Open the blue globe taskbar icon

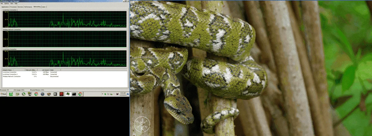click(x=42, y=94)
